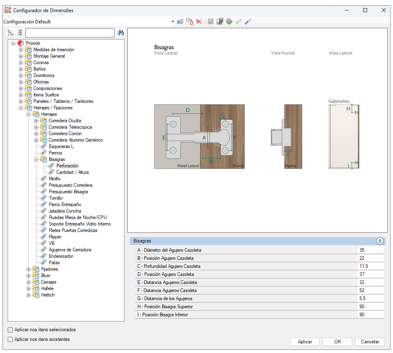Viewport: 393px width, 353px height.
Task: Click the gear with green checkmark icon
Action: tap(229, 21)
